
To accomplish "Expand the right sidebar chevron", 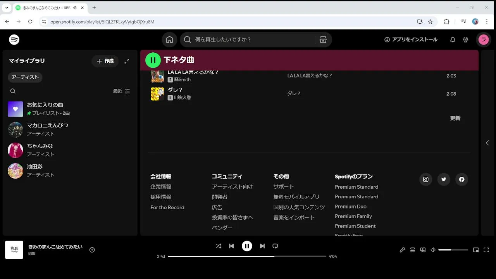I will pos(487,143).
